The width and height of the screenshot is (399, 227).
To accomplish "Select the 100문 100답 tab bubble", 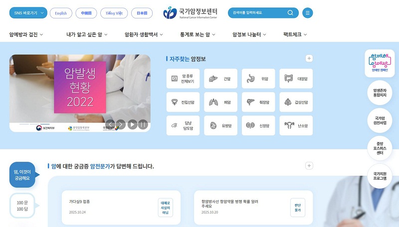I will [x=22, y=206].
